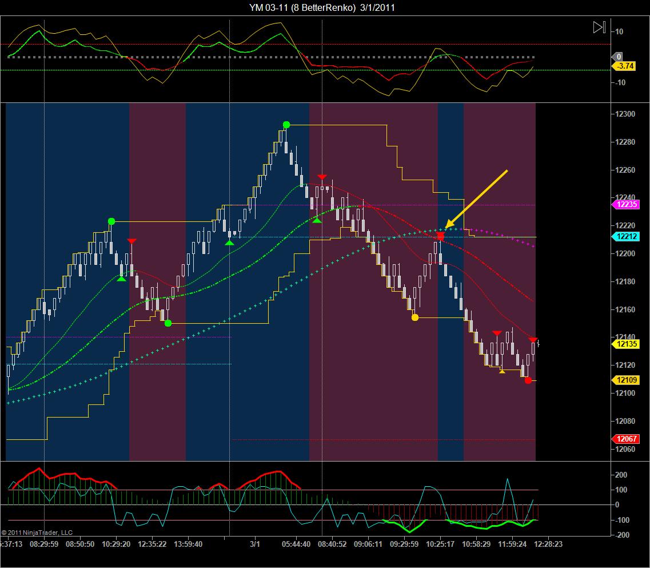
Task: Click the chart title YM 03-11 (8 BetterRenko)
Action: pos(302,7)
